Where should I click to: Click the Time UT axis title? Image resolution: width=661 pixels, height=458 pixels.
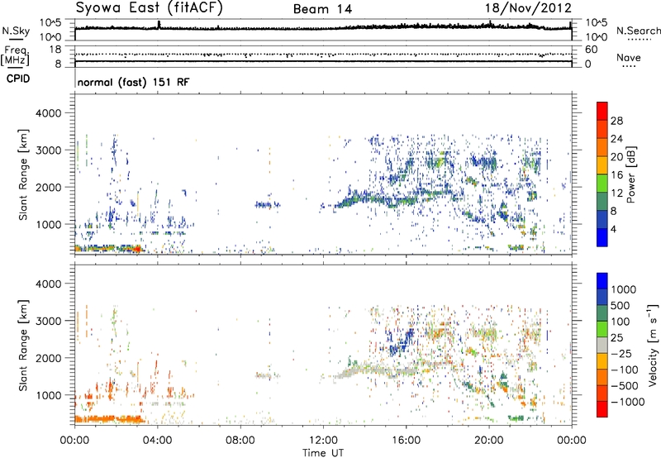[x=323, y=453]
